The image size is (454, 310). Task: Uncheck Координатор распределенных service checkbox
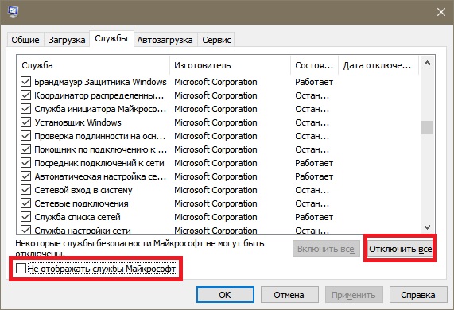(25, 95)
